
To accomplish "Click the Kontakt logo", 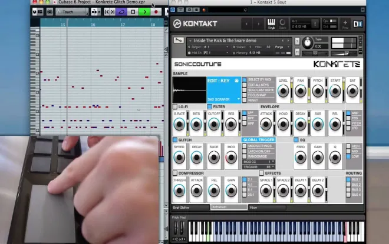I will coord(195,24).
